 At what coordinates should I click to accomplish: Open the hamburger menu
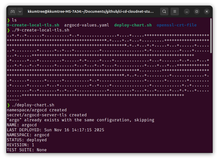[x=174, y=11]
